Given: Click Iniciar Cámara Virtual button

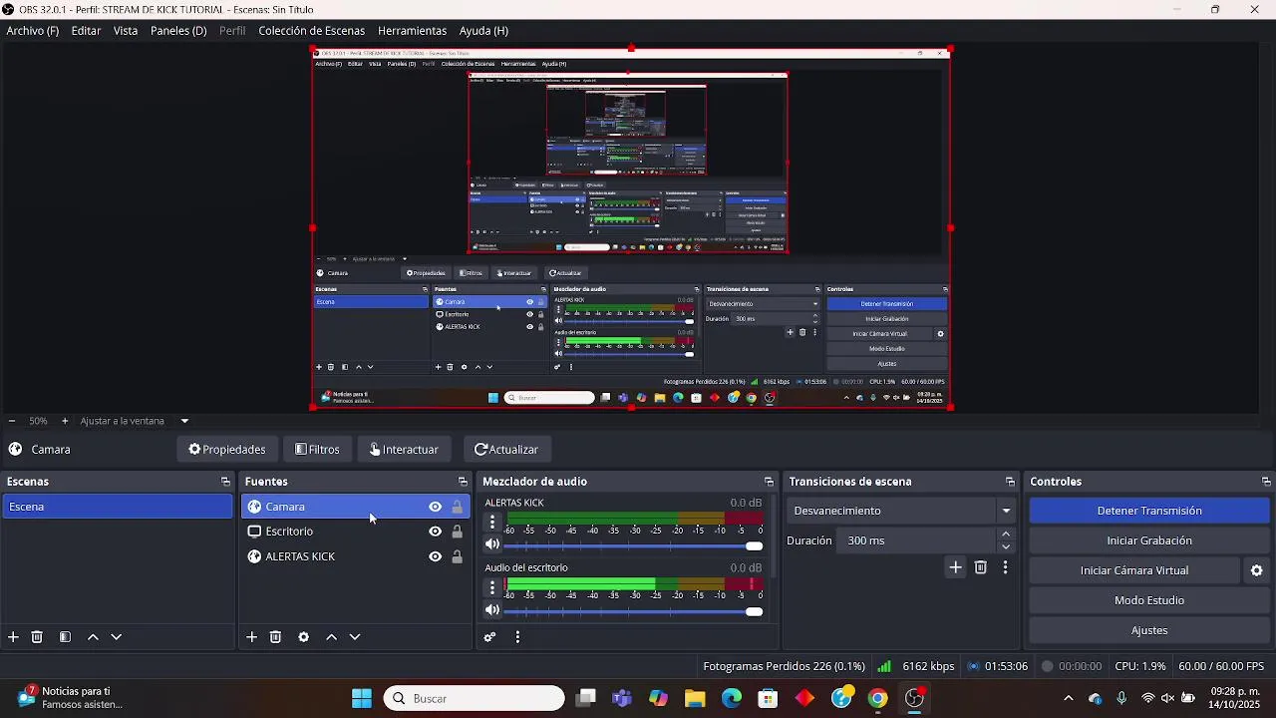Looking at the screenshot, I should (1134, 570).
